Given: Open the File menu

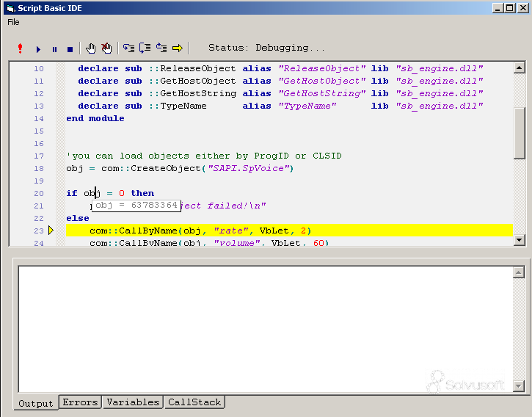Looking at the screenshot, I should tap(13, 22).
